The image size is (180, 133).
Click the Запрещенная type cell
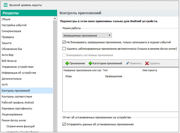pos(114,76)
